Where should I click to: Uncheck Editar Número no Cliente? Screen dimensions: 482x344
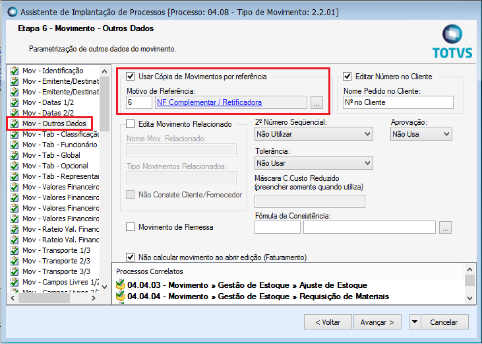[347, 77]
